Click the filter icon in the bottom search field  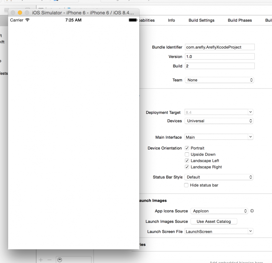click(x=60, y=259)
